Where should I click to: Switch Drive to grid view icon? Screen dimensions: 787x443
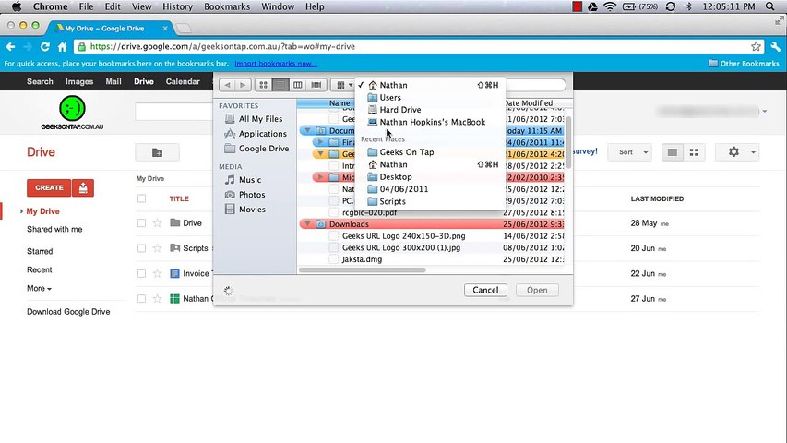(x=694, y=152)
